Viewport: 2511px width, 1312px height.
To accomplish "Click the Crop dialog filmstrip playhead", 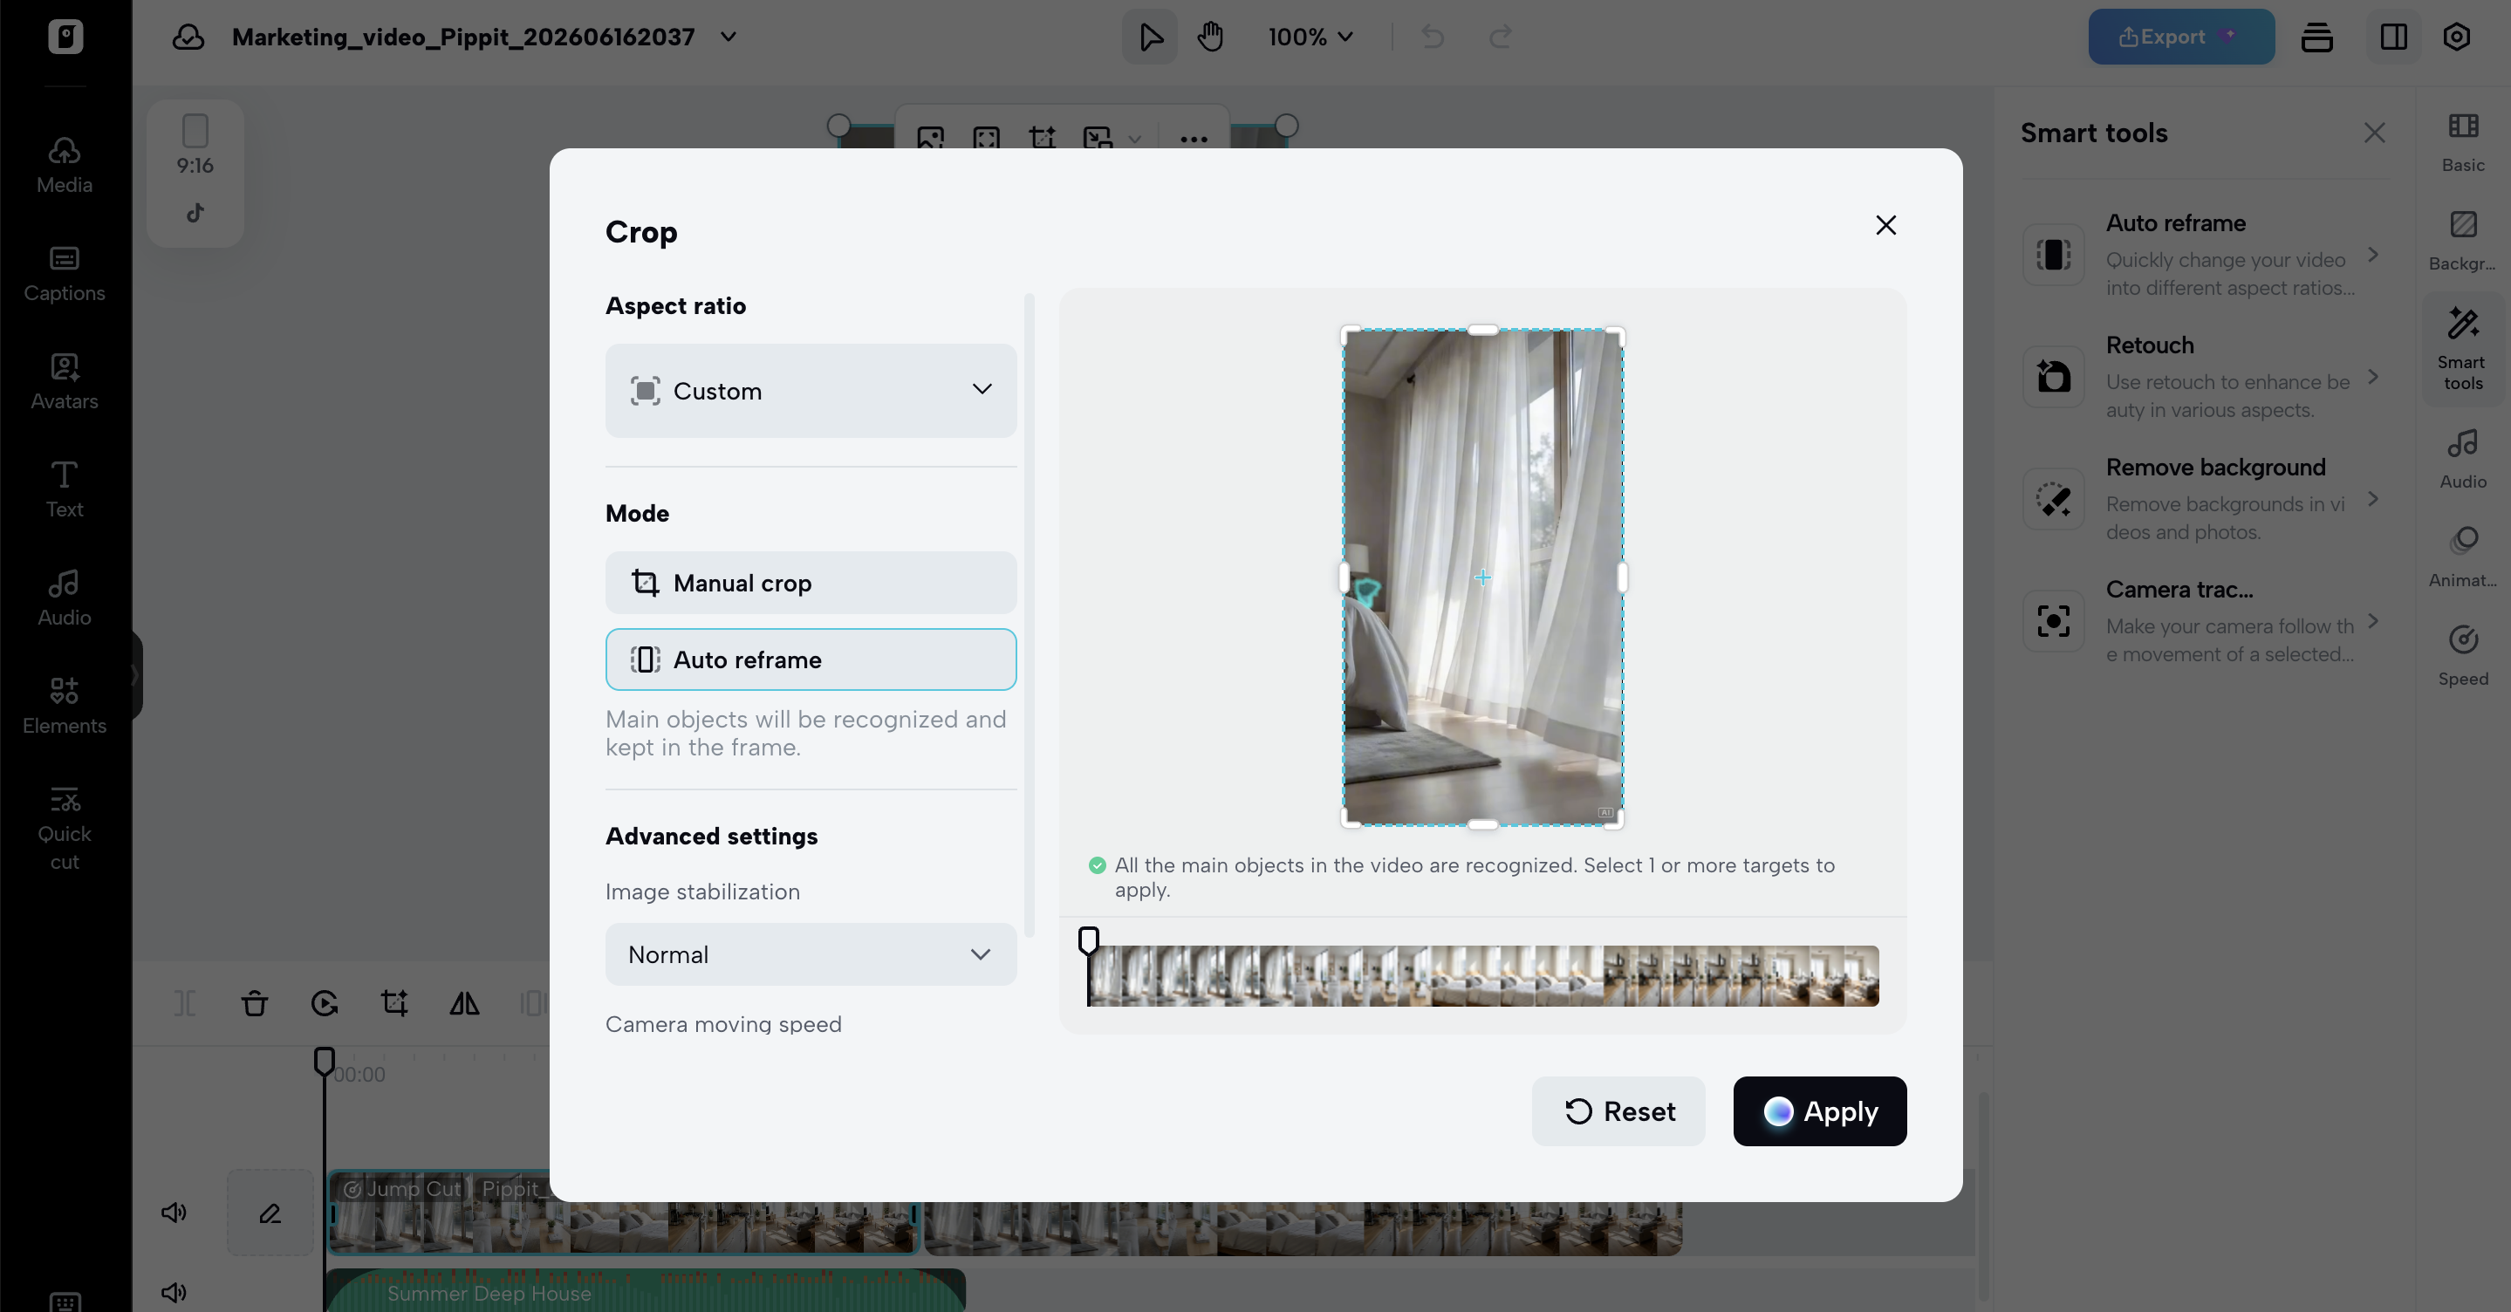I will tap(1089, 941).
